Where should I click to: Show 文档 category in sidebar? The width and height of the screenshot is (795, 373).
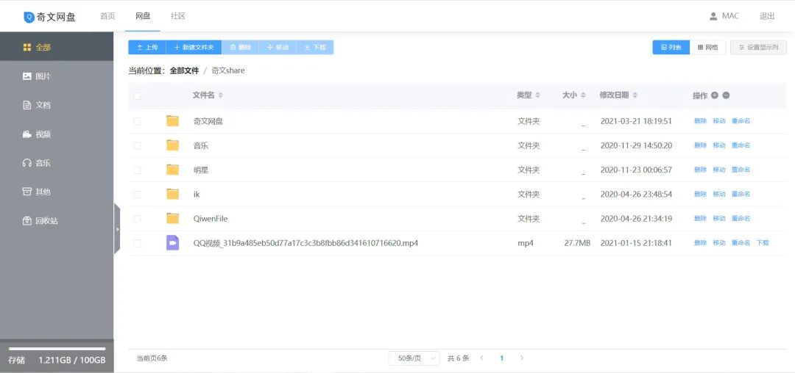(x=57, y=105)
